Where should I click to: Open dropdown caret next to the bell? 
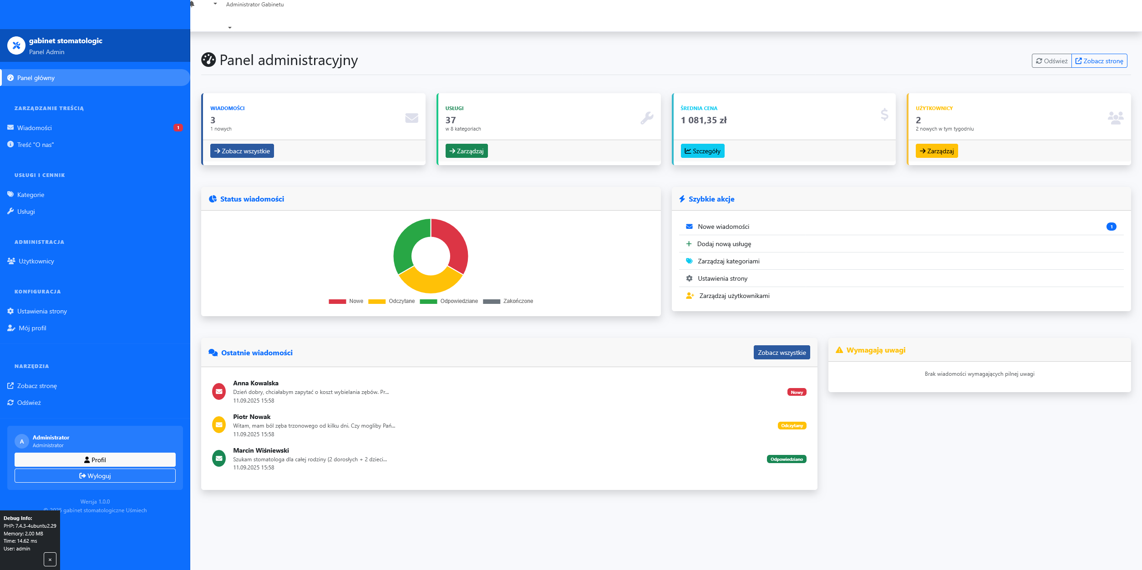(x=215, y=4)
